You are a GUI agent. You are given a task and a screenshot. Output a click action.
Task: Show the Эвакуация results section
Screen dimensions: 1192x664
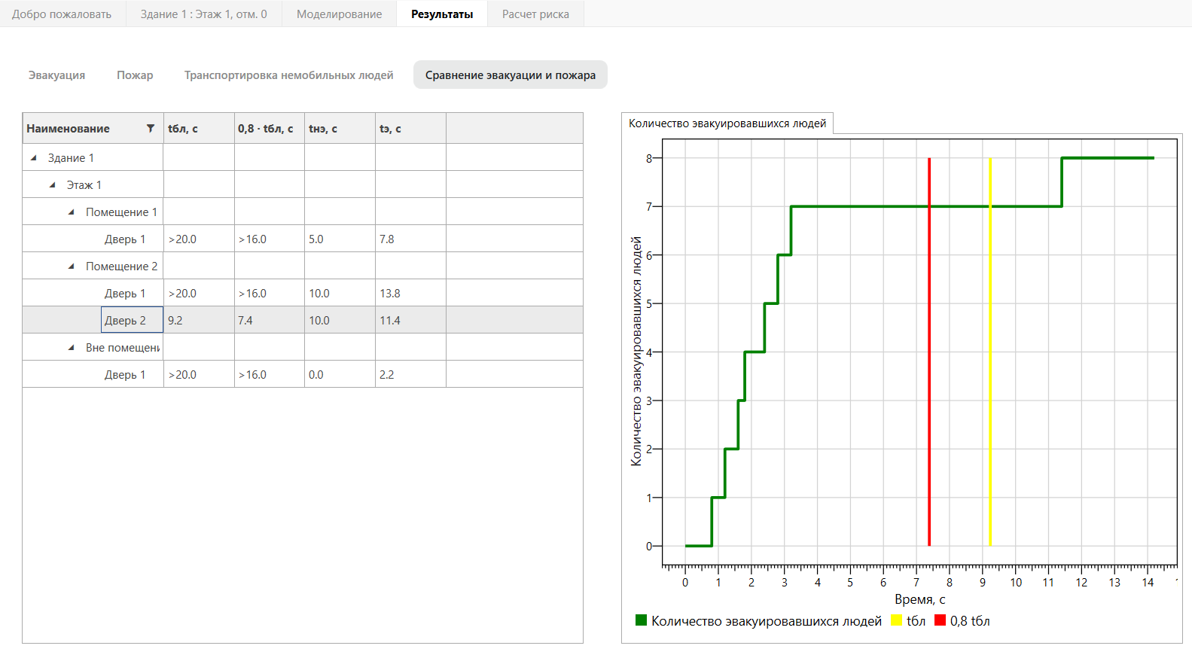pyautogui.click(x=56, y=75)
